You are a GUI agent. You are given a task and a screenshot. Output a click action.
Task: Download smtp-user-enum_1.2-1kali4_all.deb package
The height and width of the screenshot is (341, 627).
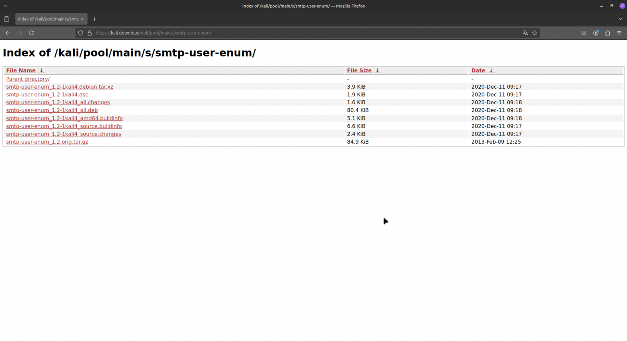pos(52,110)
